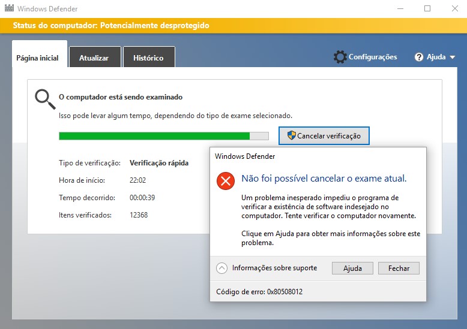Image resolution: width=467 pixels, height=329 pixels.
Task: Open the Histórico tab
Action: tap(149, 57)
